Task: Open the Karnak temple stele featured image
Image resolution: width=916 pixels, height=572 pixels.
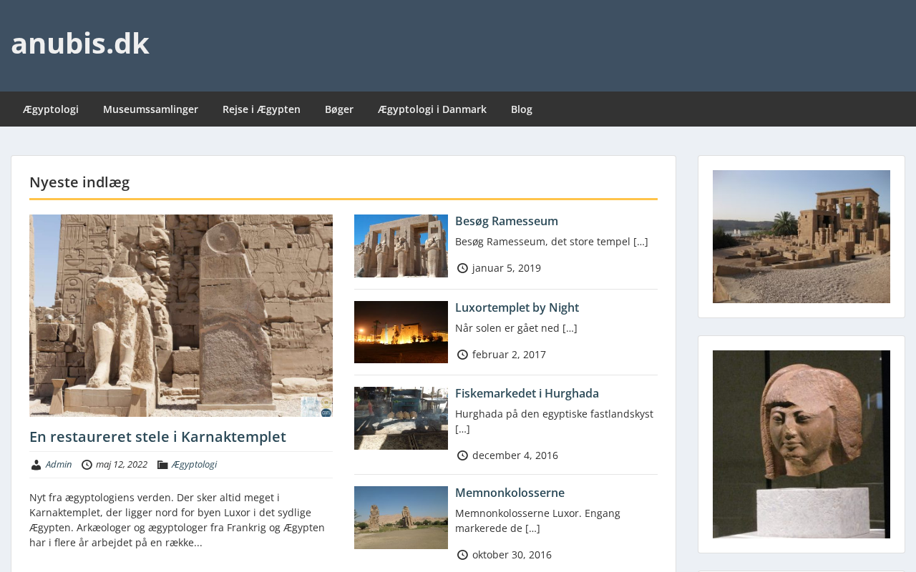Action: coord(181,315)
